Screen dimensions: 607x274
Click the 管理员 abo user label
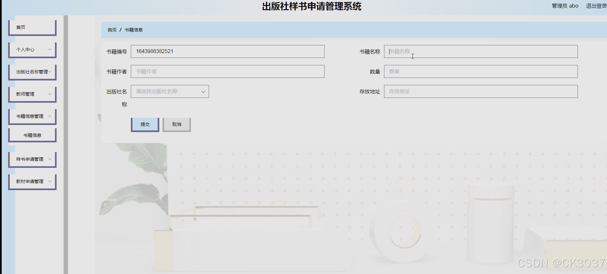[x=565, y=6]
